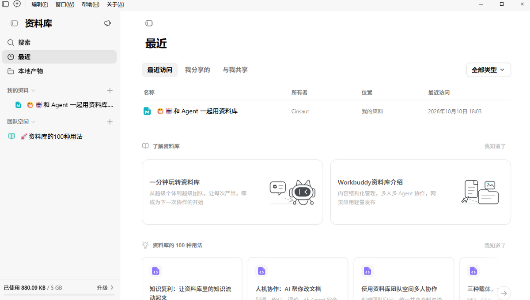Add a new 团队空间 with the plus icon

[x=110, y=122]
